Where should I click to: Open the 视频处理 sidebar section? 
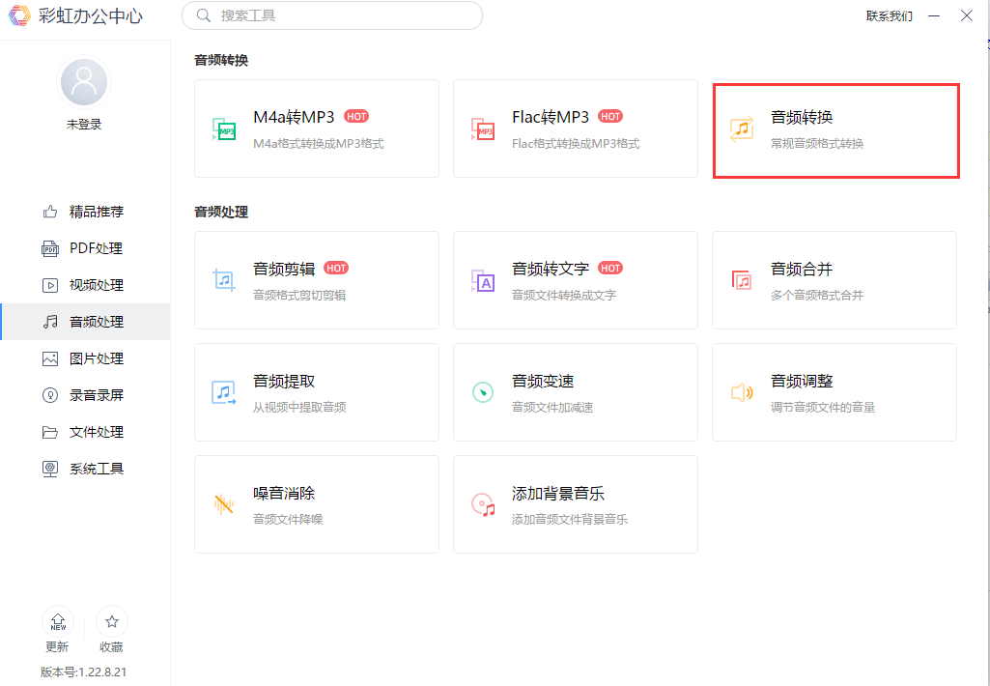pyautogui.click(x=85, y=285)
